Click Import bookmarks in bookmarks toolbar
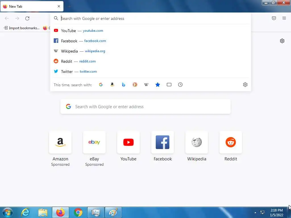 click(22, 28)
